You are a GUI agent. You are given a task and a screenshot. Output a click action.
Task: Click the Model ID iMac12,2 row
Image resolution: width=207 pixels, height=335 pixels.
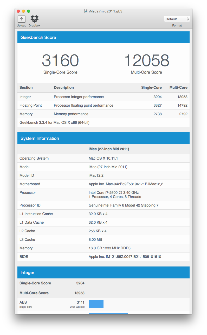pyautogui.click(x=103, y=175)
